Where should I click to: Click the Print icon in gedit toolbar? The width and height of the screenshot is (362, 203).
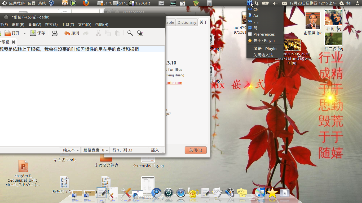point(54,33)
